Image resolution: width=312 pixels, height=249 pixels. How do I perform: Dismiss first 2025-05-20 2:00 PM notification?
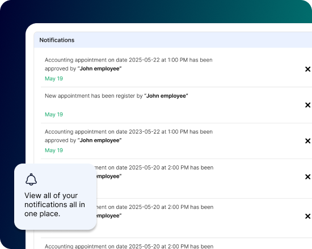[307, 177]
